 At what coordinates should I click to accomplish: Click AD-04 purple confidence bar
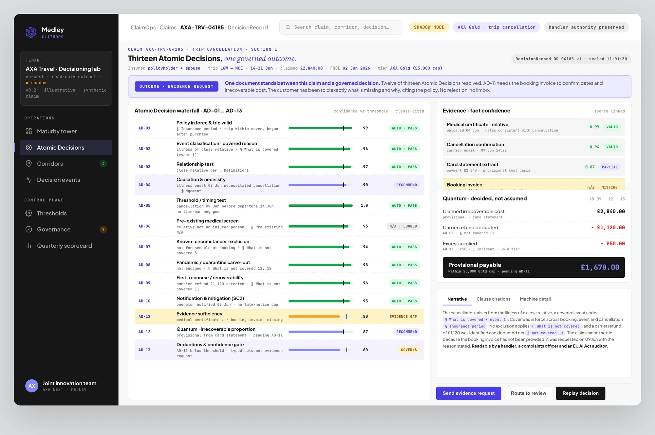[x=320, y=185]
